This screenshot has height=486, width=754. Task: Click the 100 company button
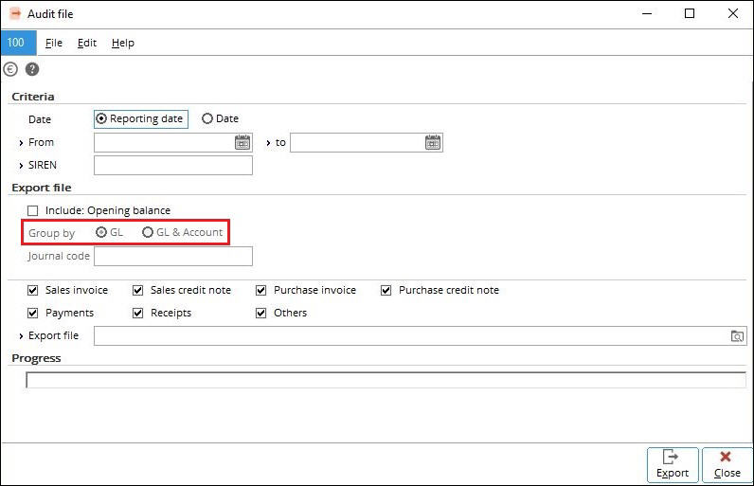pyautogui.click(x=18, y=43)
